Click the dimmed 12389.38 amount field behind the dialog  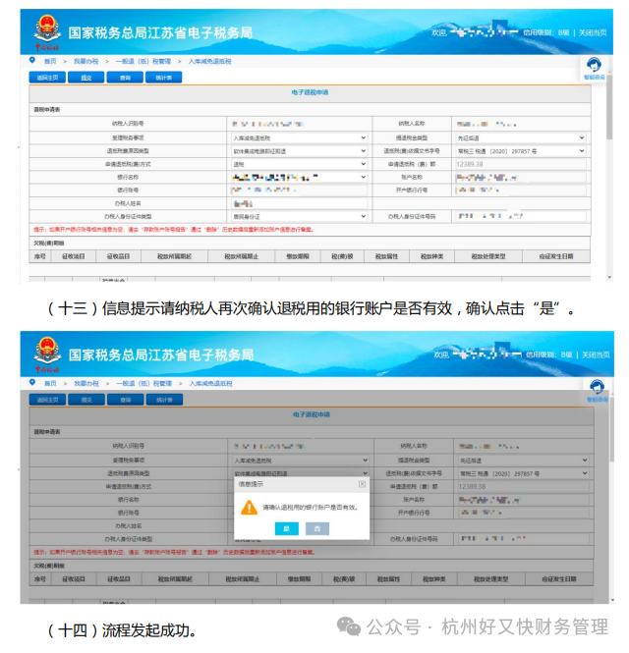click(523, 486)
